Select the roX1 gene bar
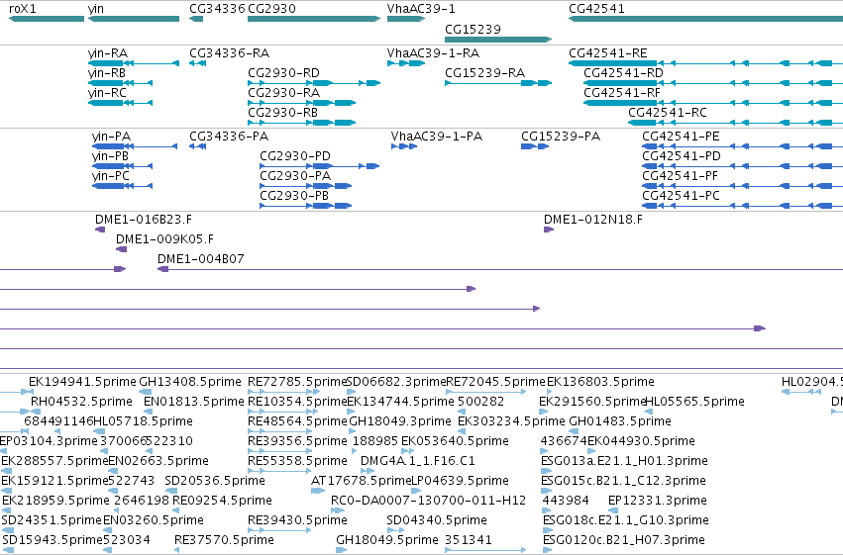843x555 pixels. click(47, 19)
